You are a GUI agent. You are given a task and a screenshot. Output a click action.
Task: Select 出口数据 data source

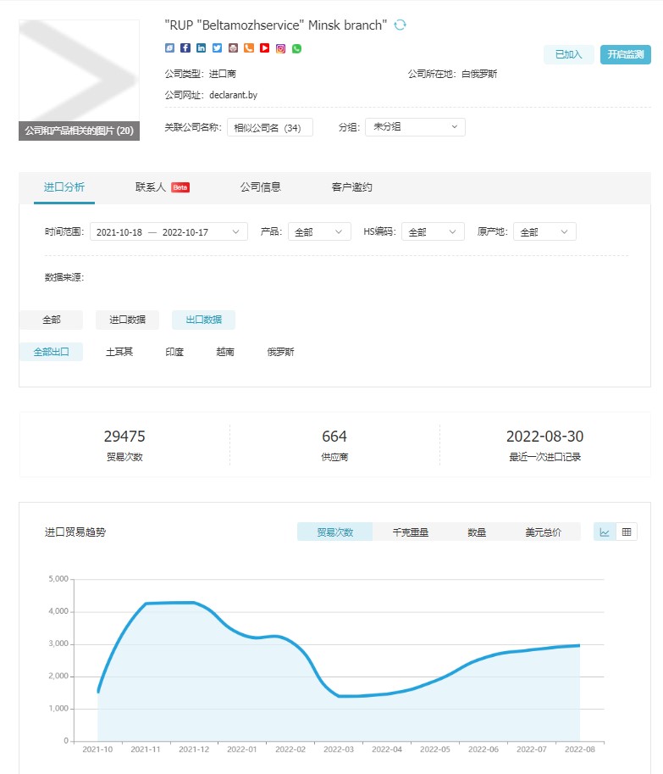(203, 320)
